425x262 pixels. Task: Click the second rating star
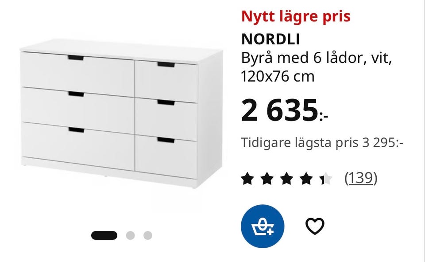[267, 178]
